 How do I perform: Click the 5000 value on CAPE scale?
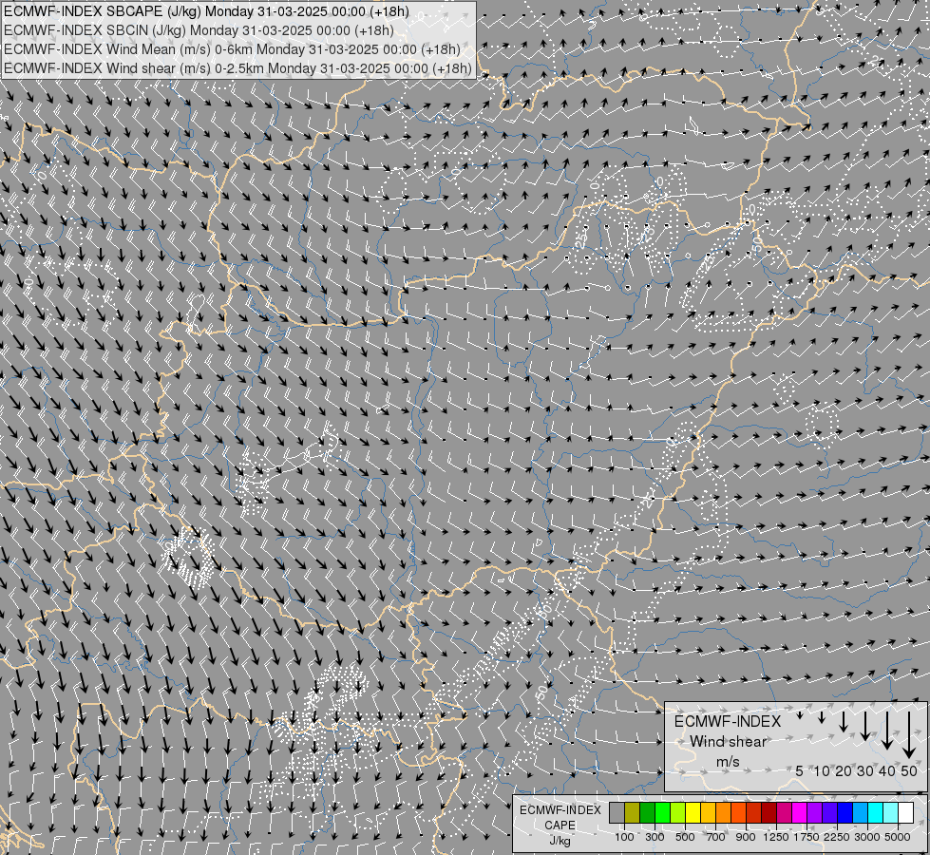(898, 837)
